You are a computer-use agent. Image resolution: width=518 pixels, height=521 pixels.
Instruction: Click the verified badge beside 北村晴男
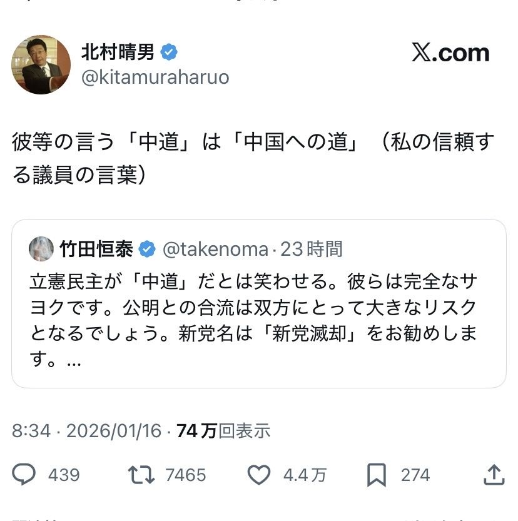click(168, 53)
